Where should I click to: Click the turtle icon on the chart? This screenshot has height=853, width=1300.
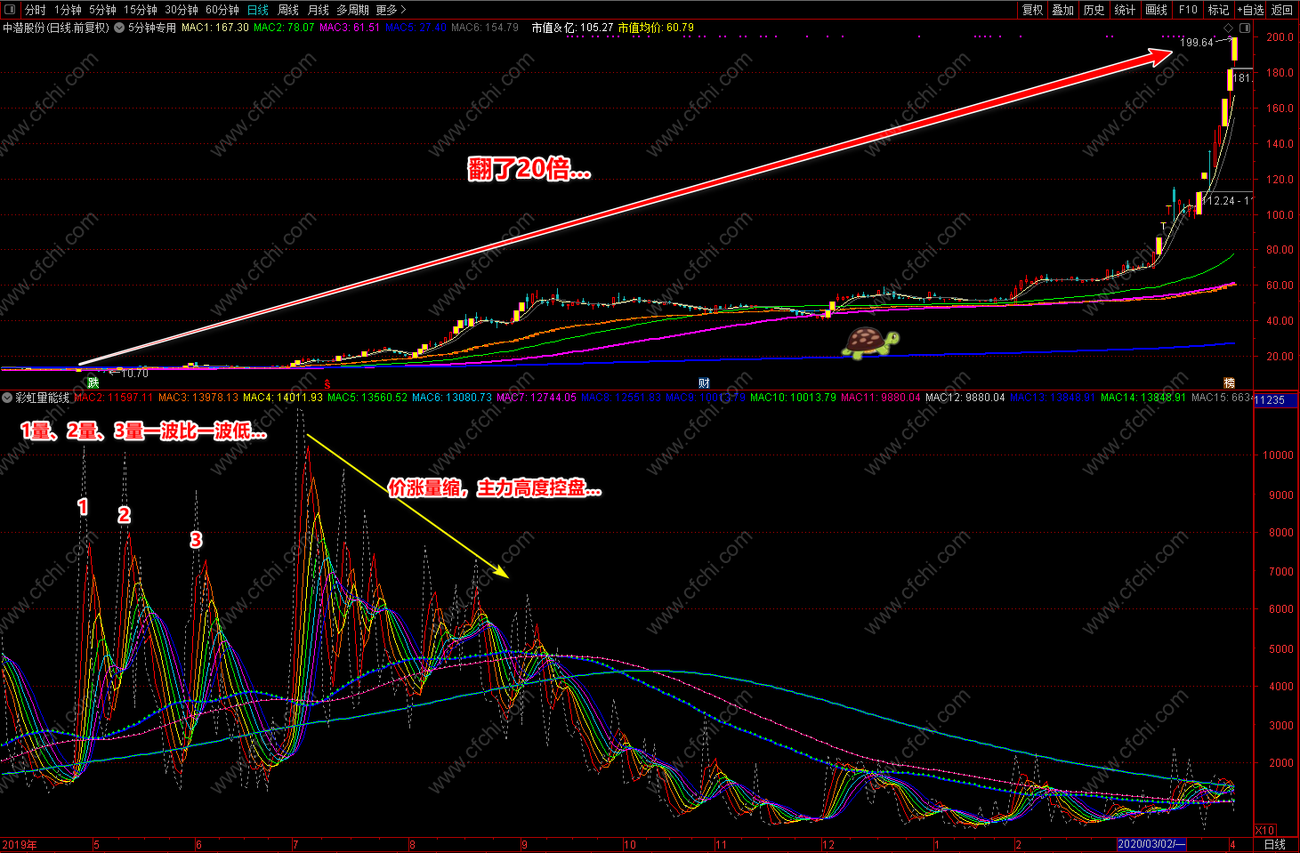coord(870,342)
